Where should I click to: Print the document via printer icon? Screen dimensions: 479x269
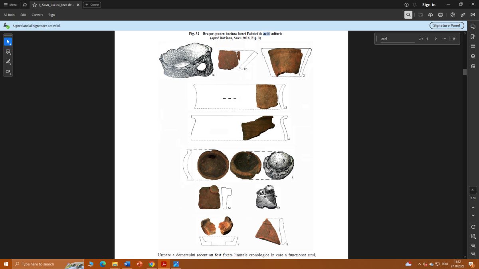click(441, 15)
